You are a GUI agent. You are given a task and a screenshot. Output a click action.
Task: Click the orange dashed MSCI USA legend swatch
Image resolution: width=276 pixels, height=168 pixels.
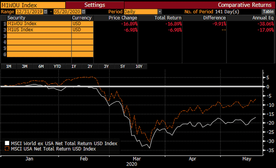(7, 149)
